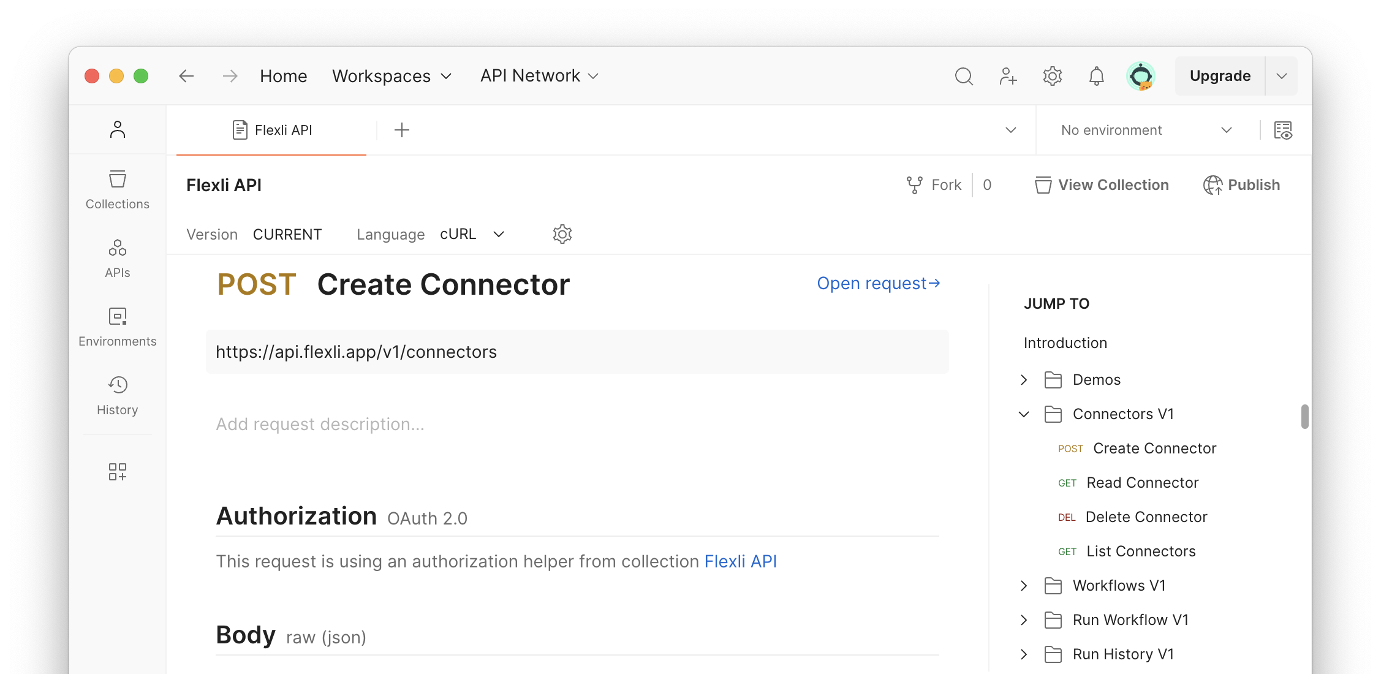Click the configure sidebar grid-plus icon
This screenshot has width=1381, height=674.
118,472
